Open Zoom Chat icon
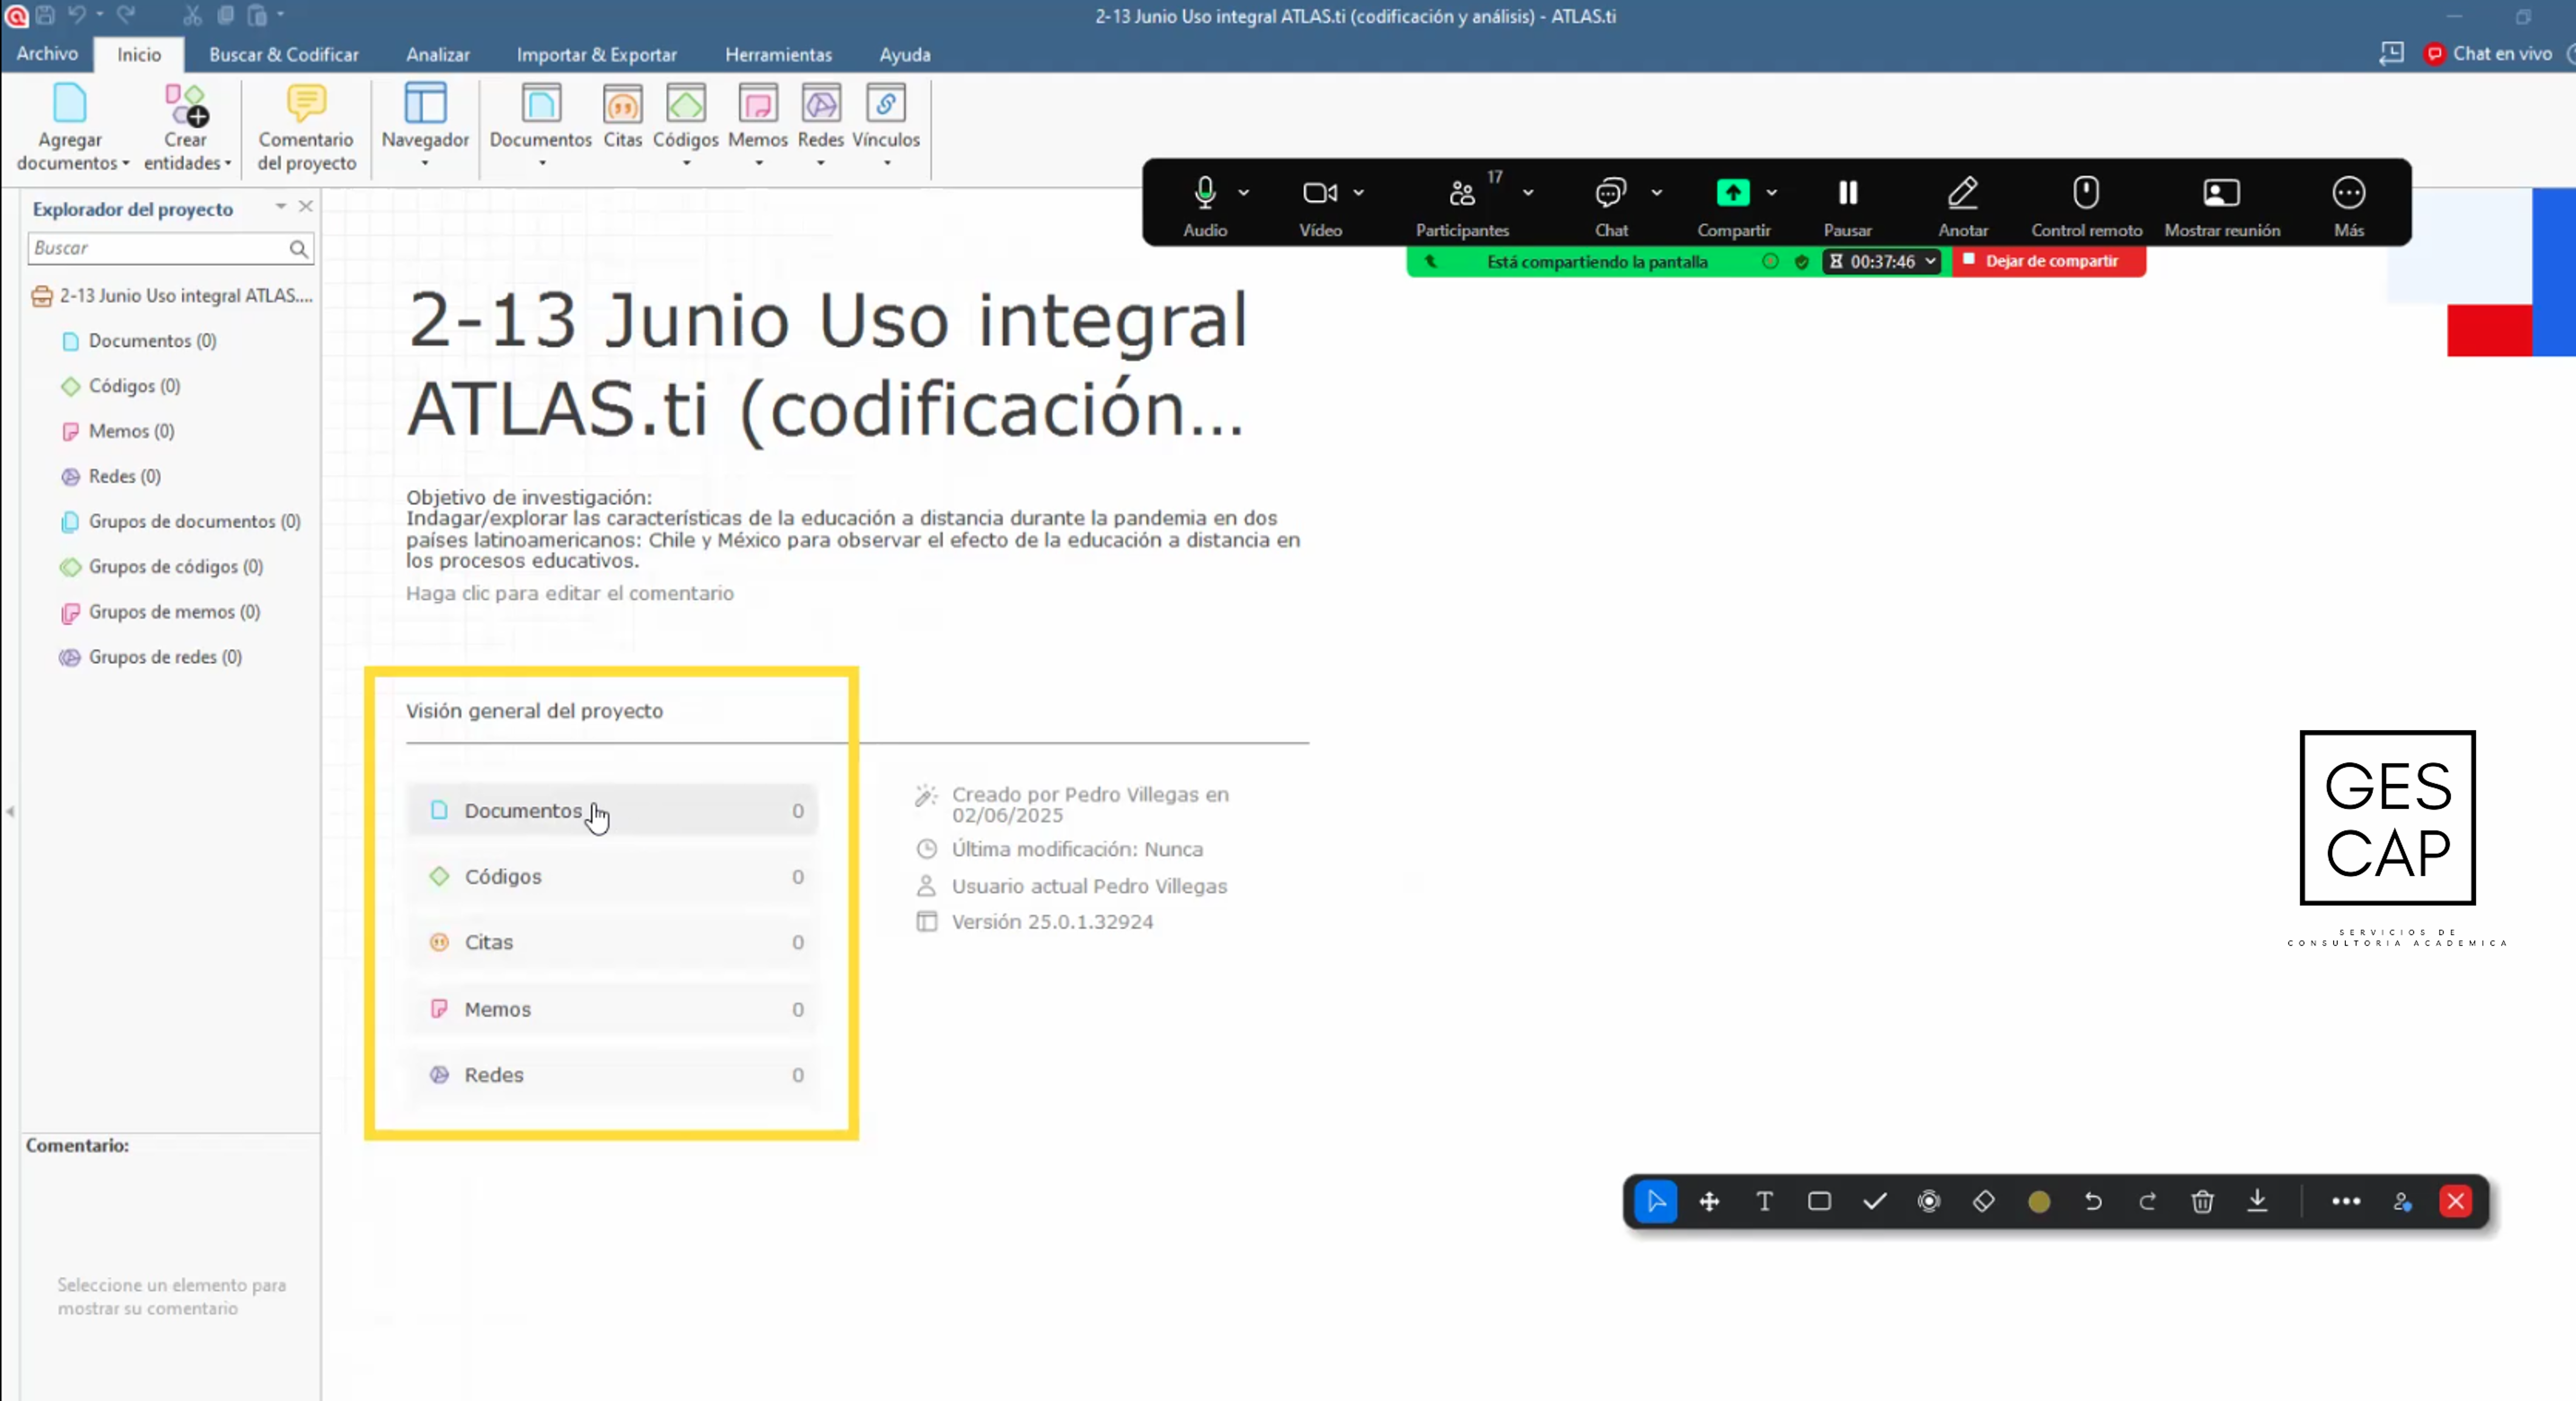The height and width of the screenshot is (1401, 2576). [1610, 192]
